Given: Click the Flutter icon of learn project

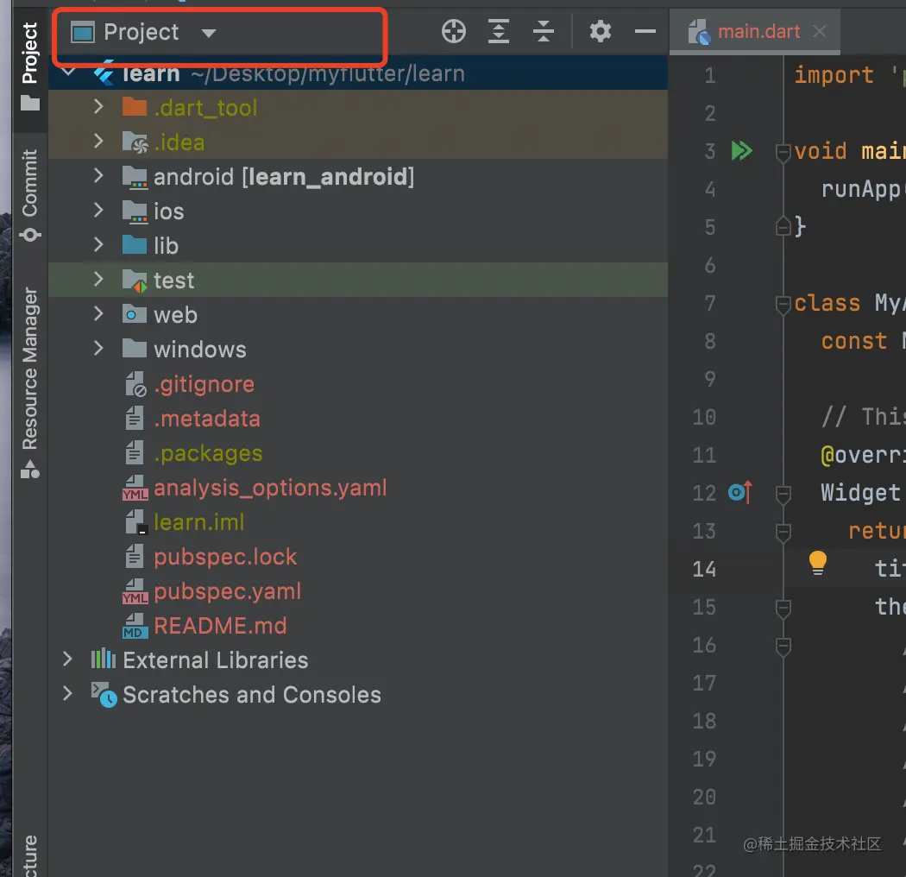Looking at the screenshot, I should (104, 73).
